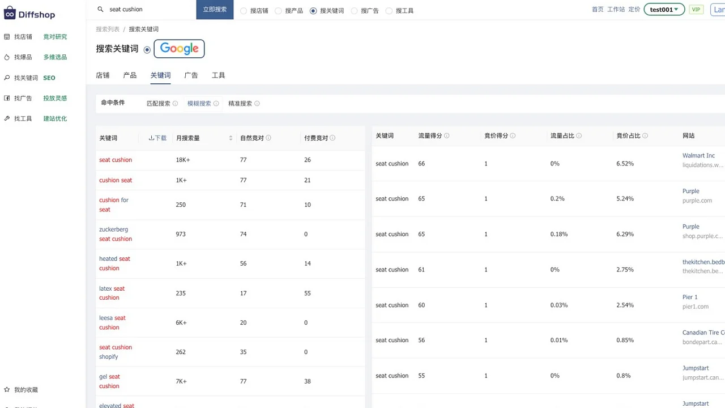Open the test001 account dropdown
725x408 pixels.
[664, 9]
